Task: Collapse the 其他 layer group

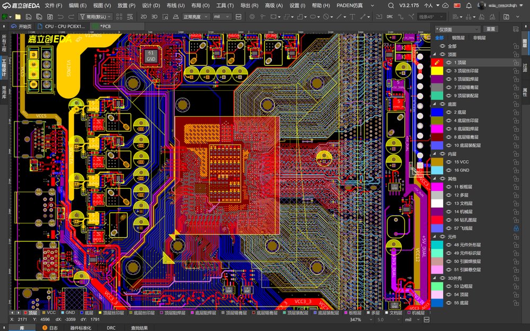Action: 435,178
